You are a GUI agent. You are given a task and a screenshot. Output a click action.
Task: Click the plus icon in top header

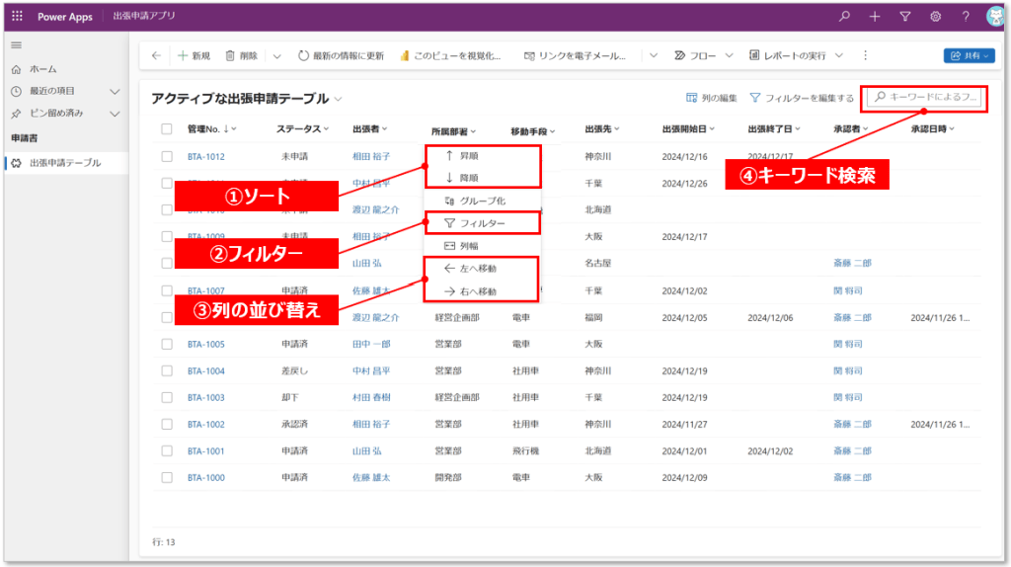point(875,17)
